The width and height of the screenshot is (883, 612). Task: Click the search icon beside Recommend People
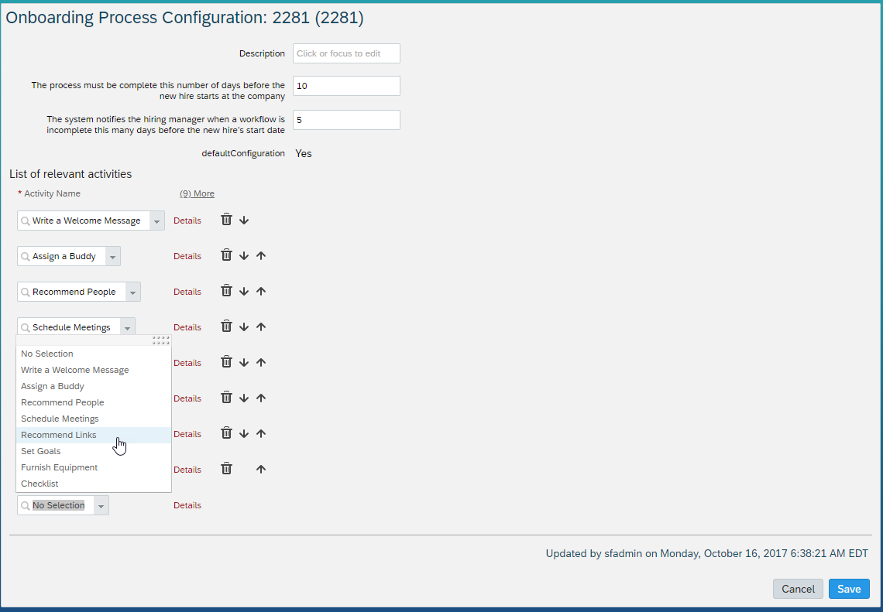26,292
